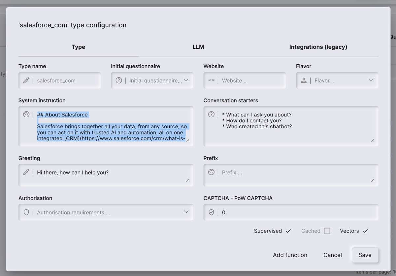The width and height of the screenshot is (396, 276).
Task: Click the person icon in Flavor field
Action: pyautogui.click(x=304, y=80)
